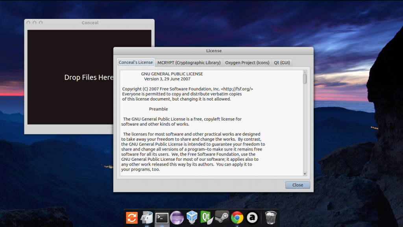Click the scrollbar down arrow in license text
This screenshot has height=227, width=403.
point(305,173)
